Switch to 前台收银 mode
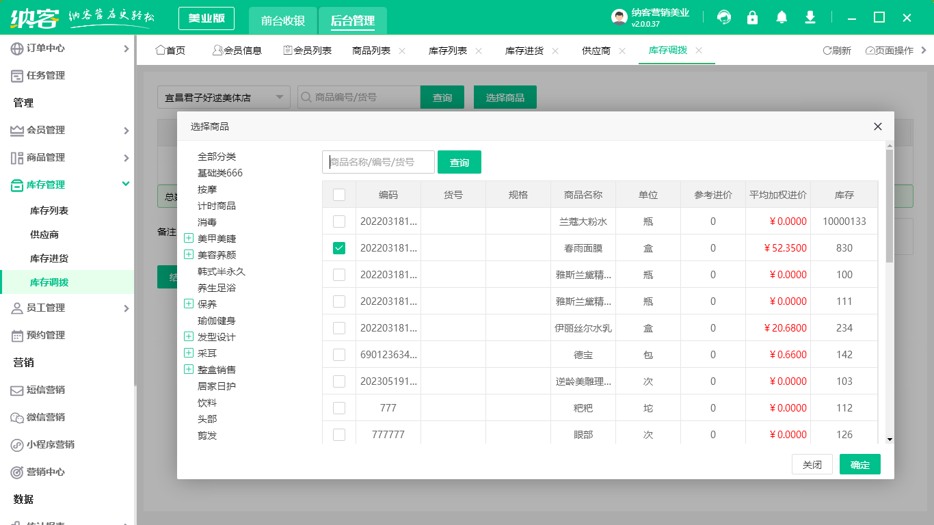The image size is (934, 525). (x=283, y=21)
